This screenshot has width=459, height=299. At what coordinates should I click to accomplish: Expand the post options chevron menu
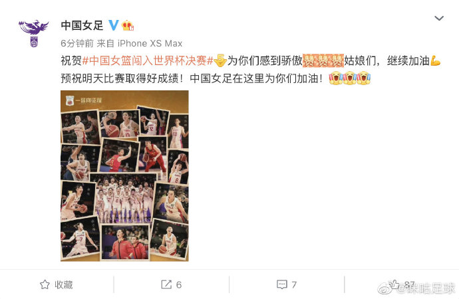[439, 19]
